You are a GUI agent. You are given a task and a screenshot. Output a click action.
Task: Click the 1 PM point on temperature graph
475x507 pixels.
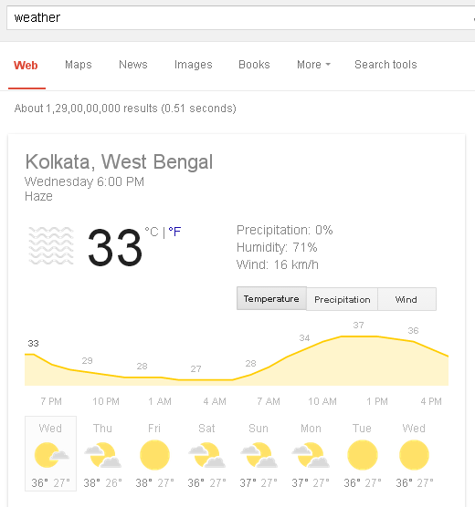377,336
